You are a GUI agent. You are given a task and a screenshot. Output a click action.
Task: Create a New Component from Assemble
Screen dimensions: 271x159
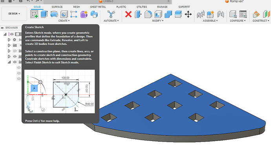(x=211, y=15)
